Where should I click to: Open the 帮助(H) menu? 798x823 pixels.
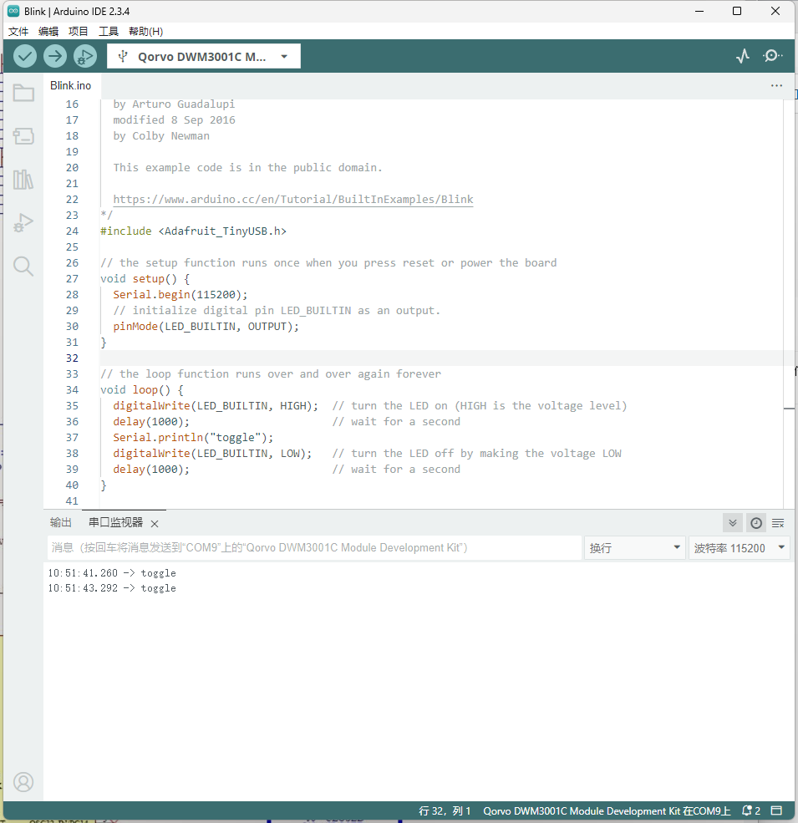click(146, 32)
